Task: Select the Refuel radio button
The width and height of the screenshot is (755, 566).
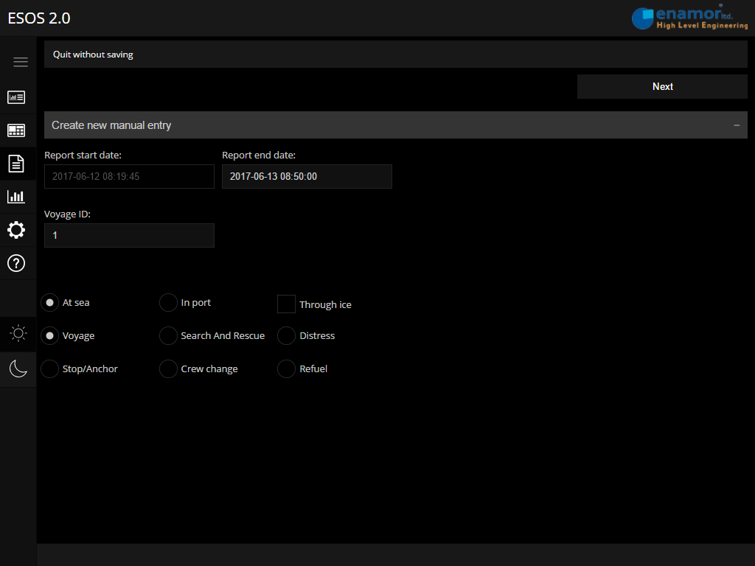Action: pyautogui.click(x=286, y=369)
